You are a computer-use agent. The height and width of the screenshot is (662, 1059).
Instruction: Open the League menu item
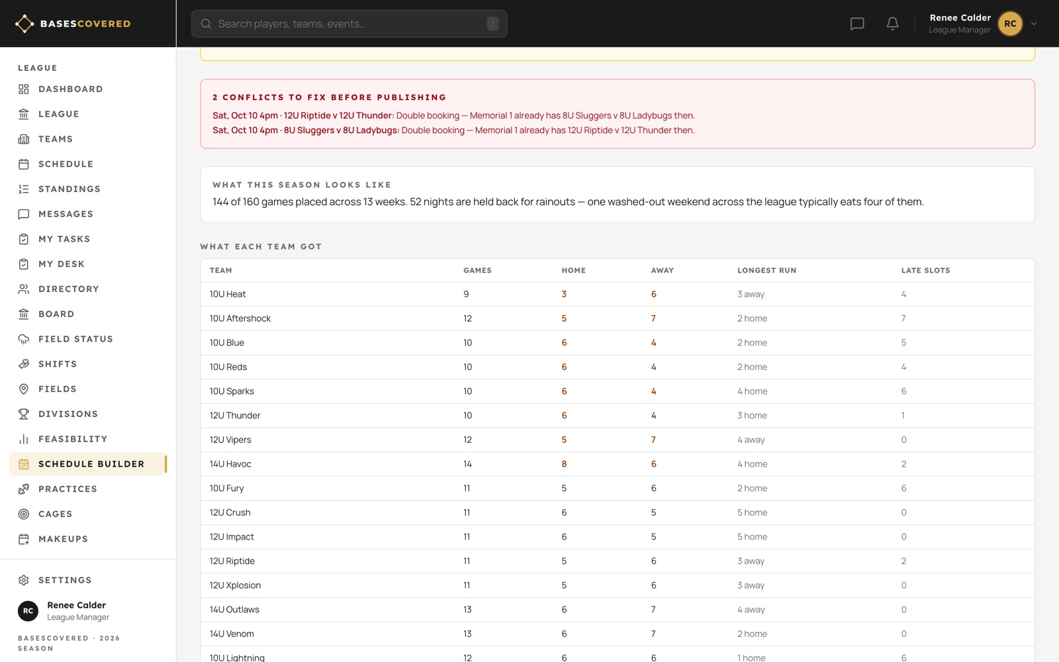[x=88, y=114]
